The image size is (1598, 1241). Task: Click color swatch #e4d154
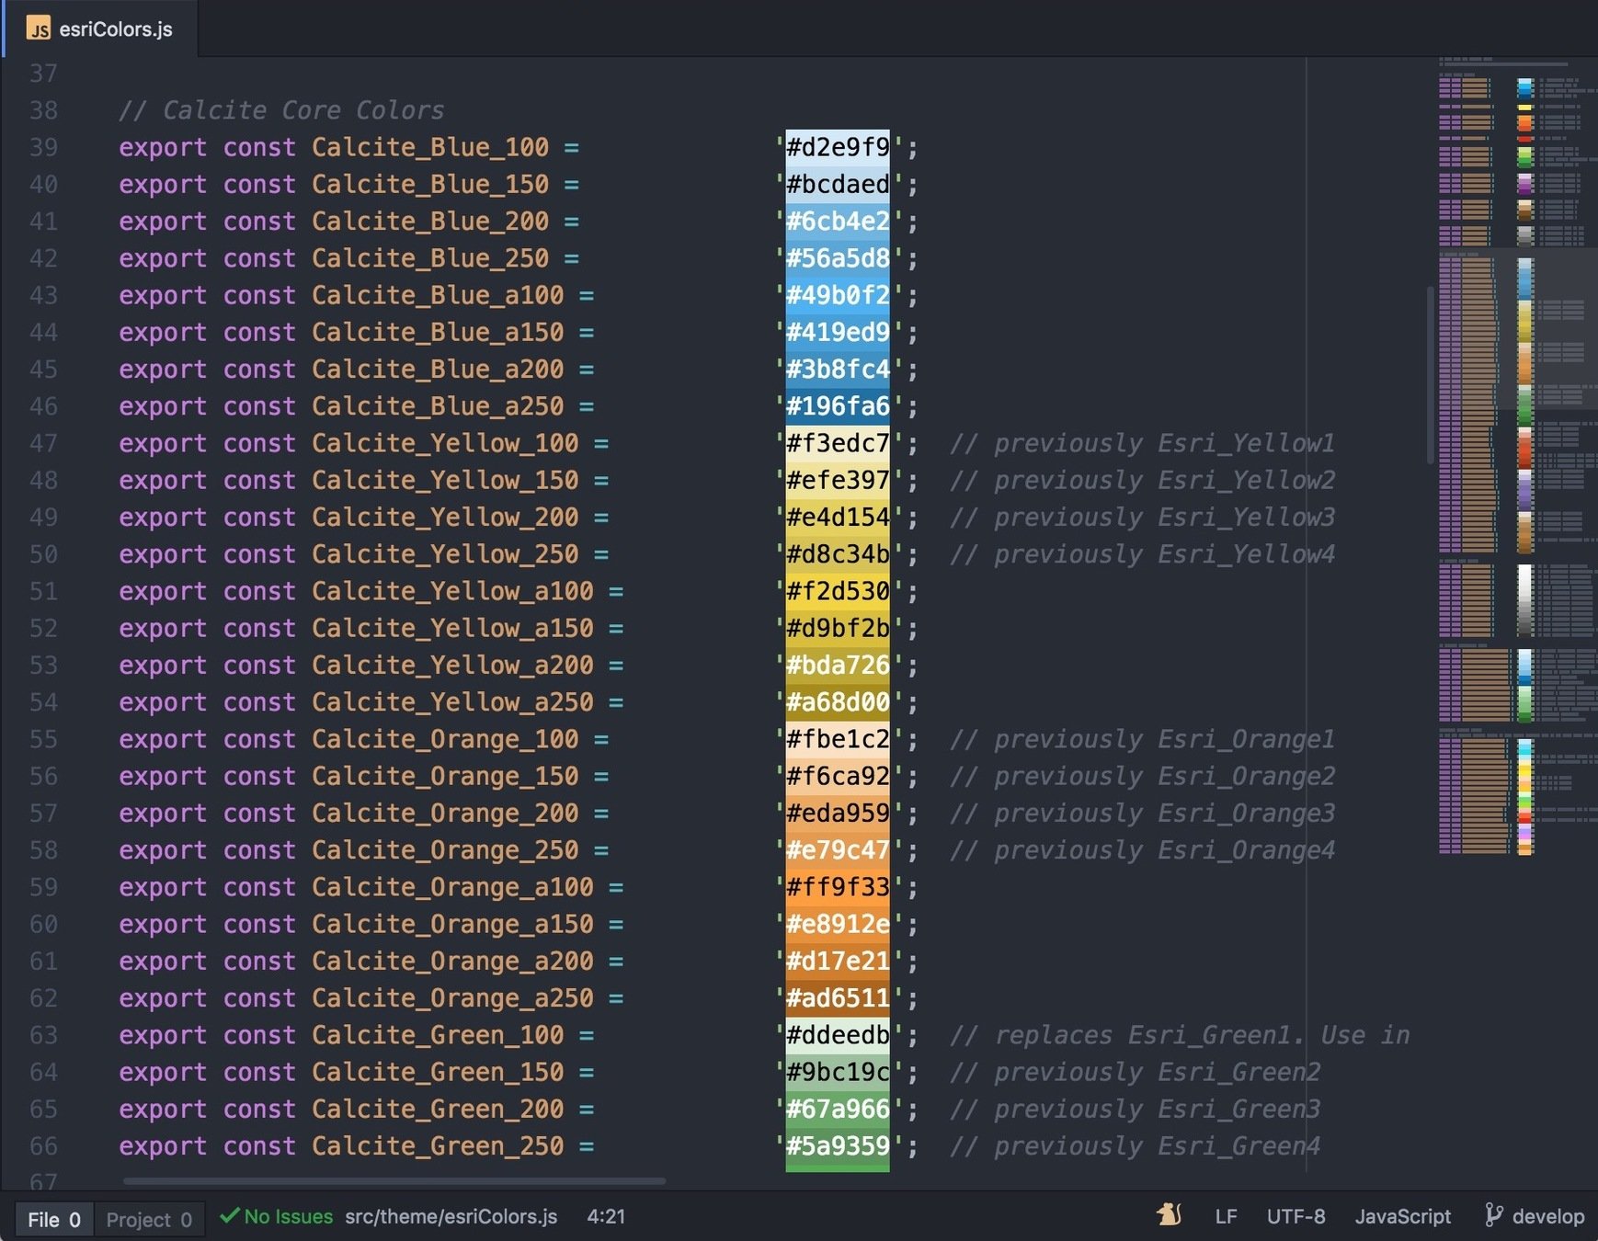838,518
